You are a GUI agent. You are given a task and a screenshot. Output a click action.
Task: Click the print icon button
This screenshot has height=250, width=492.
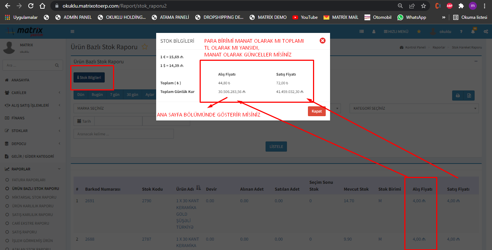tap(458, 96)
